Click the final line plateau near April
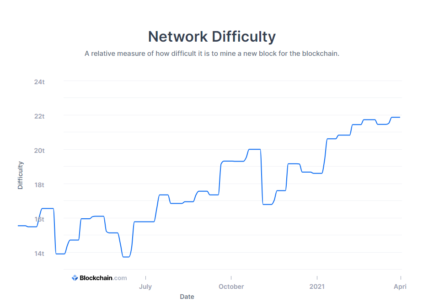The width and height of the screenshot is (439, 303). point(396,117)
